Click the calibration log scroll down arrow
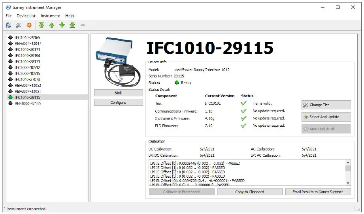This screenshot has width=364, height=214. pos(348,183)
